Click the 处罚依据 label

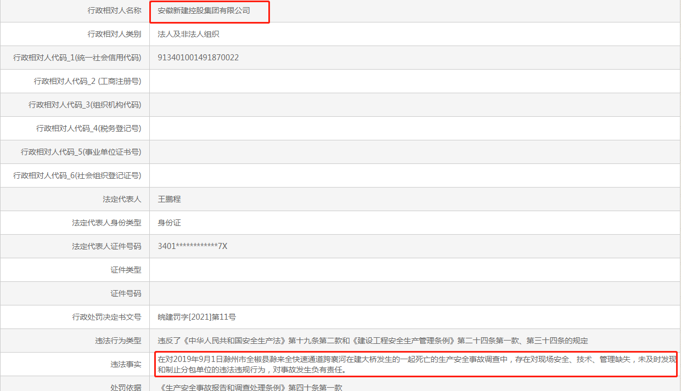point(126,387)
